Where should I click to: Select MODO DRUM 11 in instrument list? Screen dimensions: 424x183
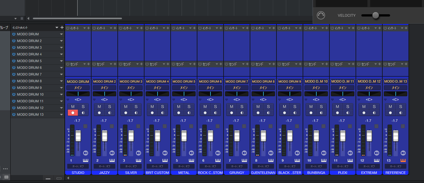pyautogui.click(x=37, y=101)
